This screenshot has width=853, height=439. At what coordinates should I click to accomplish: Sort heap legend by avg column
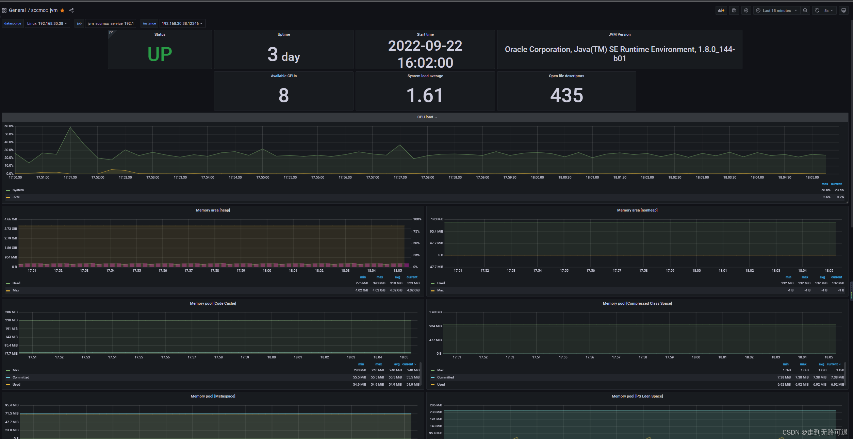[x=397, y=277]
